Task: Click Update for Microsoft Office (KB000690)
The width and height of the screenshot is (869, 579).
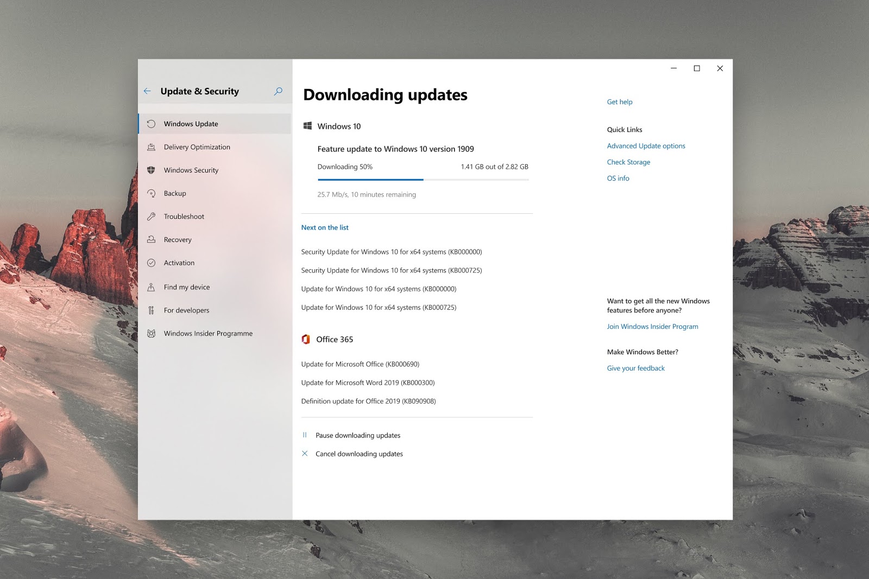Action: tap(360, 364)
